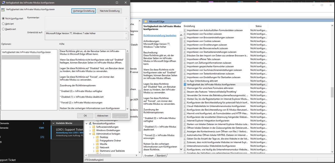Expand the Softwareeinstellungen tree node

tap(90, 127)
